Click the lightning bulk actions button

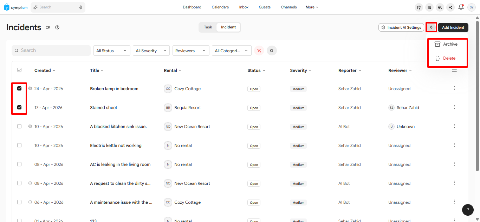pos(431,27)
